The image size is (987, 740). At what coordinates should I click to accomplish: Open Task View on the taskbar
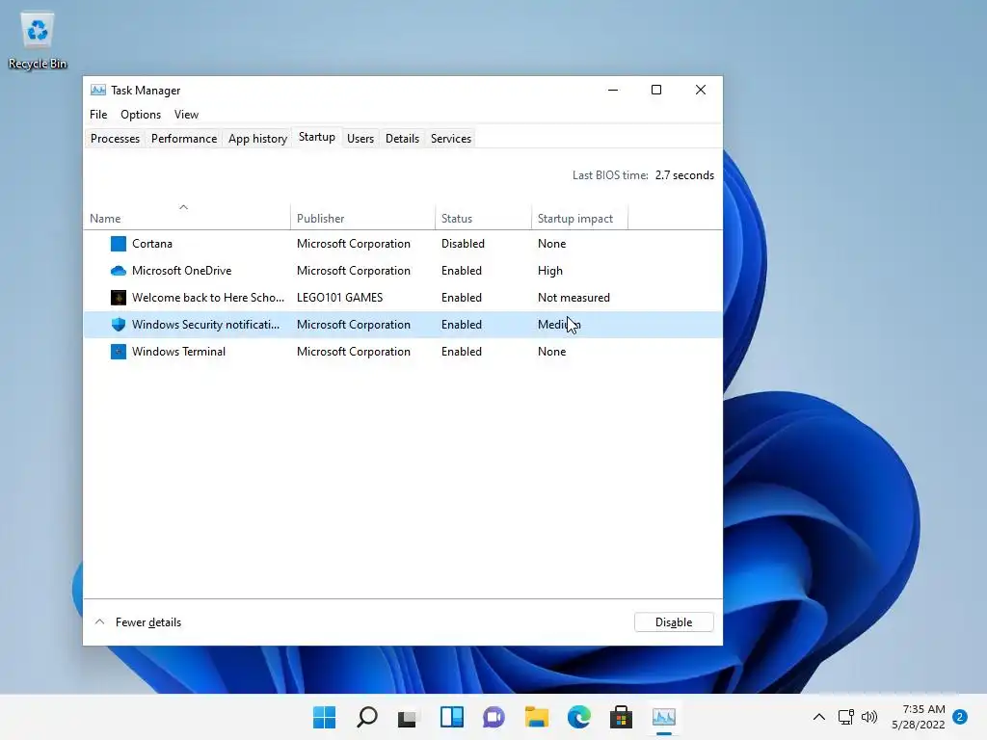coord(409,717)
